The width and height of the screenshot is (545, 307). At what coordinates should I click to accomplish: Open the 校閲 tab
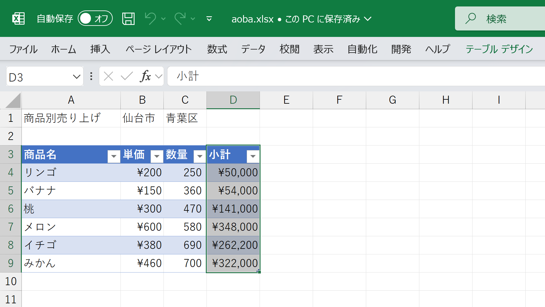pyautogui.click(x=289, y=49)
